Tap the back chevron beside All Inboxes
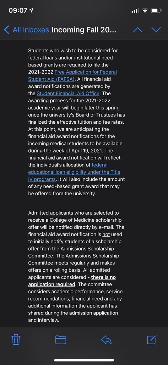The height and width of the screenshot is (365, 168). [x=7, y=30]
